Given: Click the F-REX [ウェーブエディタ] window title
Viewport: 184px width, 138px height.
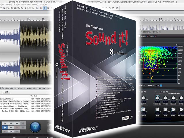Looking at the screenshot, I should [x=150, y=32].
